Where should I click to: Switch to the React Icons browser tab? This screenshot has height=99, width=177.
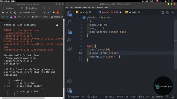pos(35,8)
